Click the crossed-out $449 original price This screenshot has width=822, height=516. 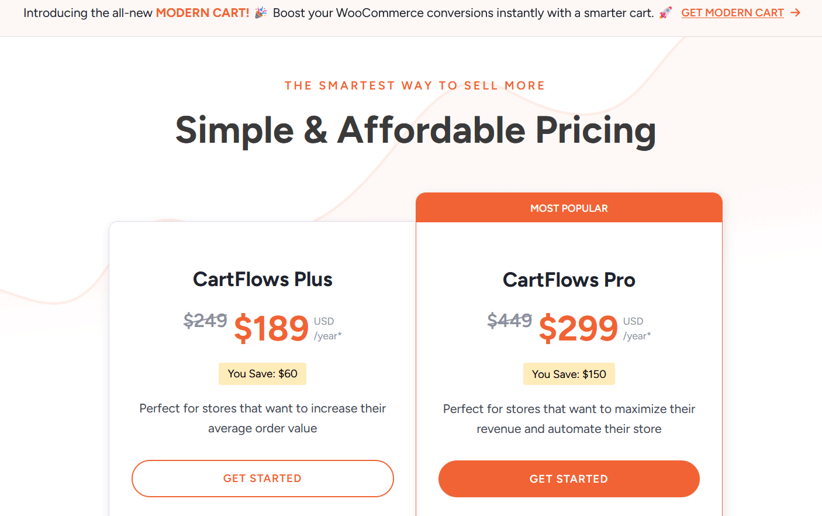pos(510,321)
